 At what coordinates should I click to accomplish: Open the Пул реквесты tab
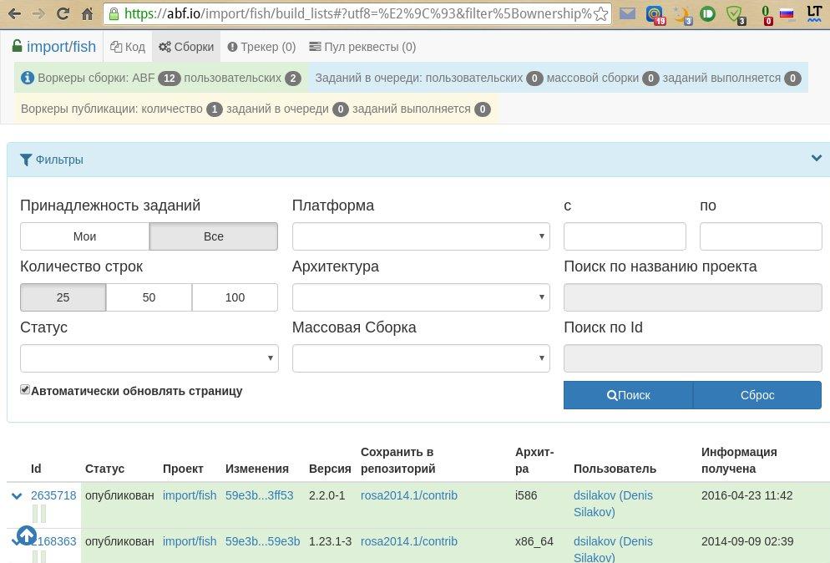[x=362, y=47]
